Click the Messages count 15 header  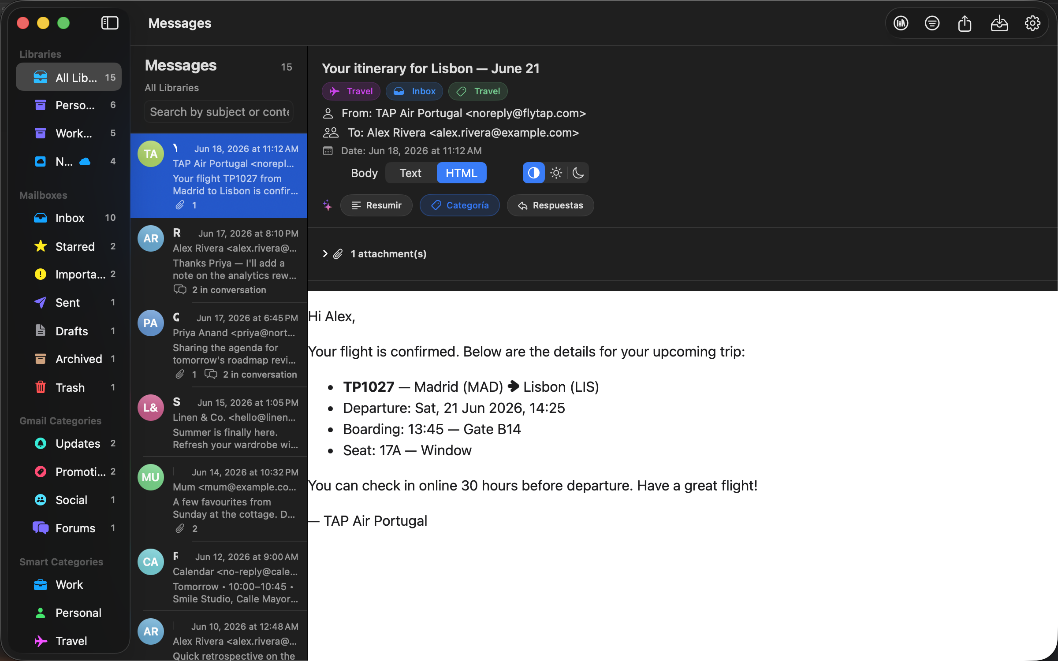click(287, 67)
